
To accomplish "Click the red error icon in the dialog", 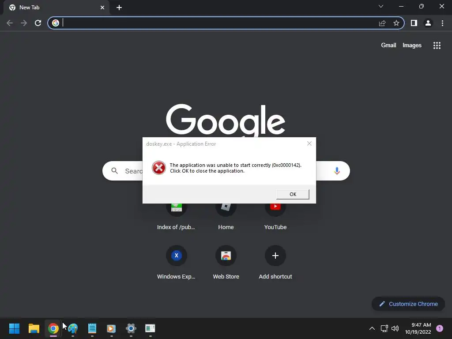I will [x=159, y=168].
